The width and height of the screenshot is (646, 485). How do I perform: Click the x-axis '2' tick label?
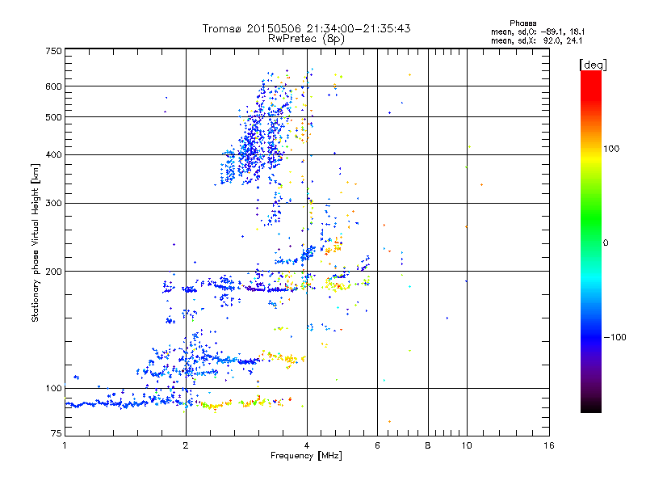[x=186, y=445]
